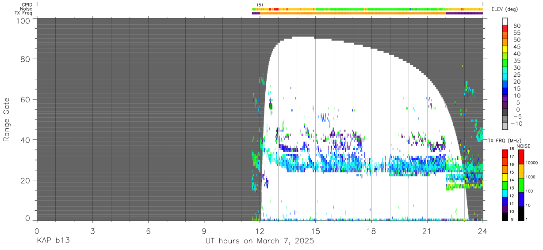Select the TX Freq row label at top left

[x=23, y=13]
